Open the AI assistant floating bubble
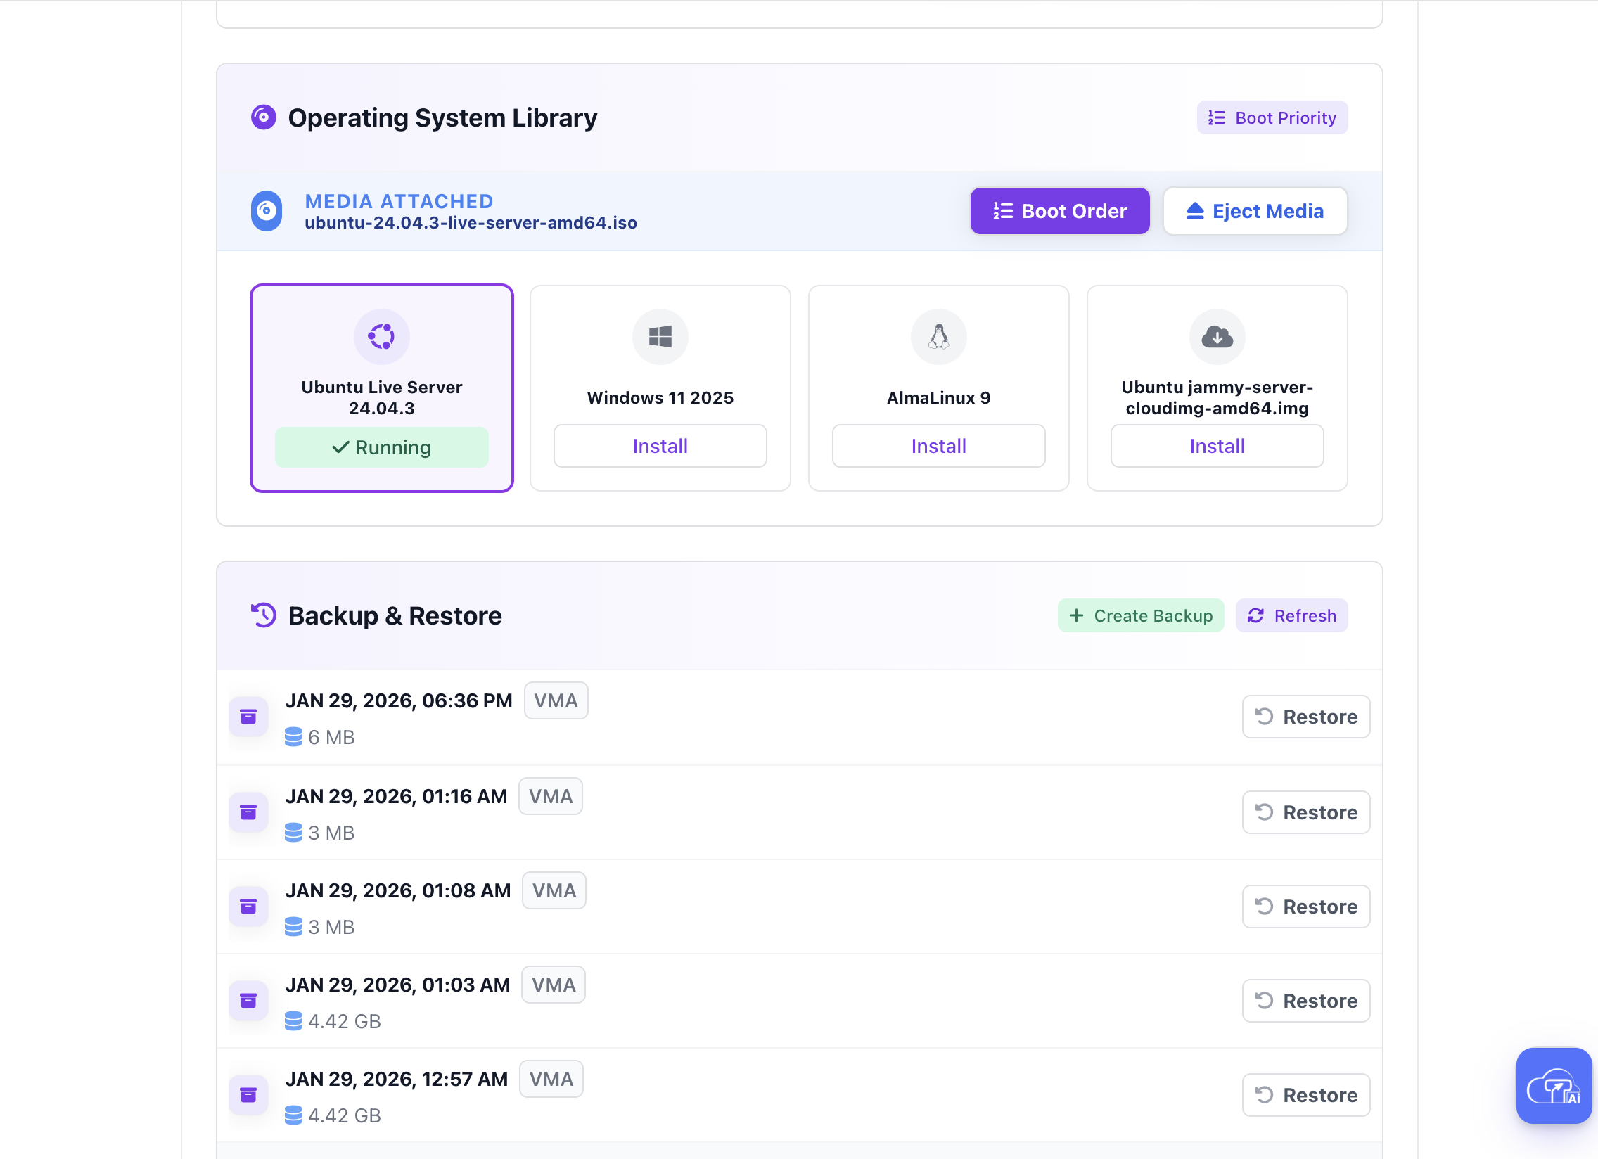The height and width of the screenshot is (1159, 1598). coord(1553,1086)
